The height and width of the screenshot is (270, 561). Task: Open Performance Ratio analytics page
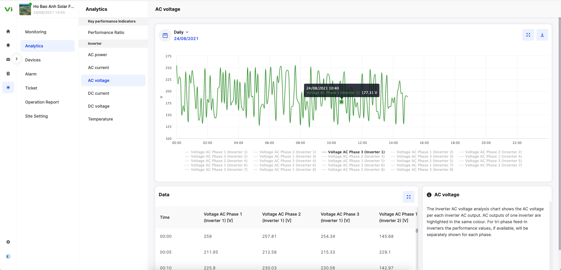pyautogui.click(x=106, y=32)
